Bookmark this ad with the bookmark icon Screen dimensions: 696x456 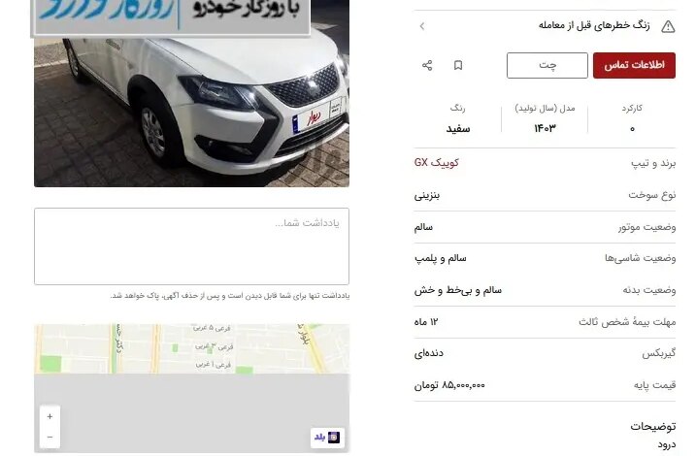click(x=458, y=66)
